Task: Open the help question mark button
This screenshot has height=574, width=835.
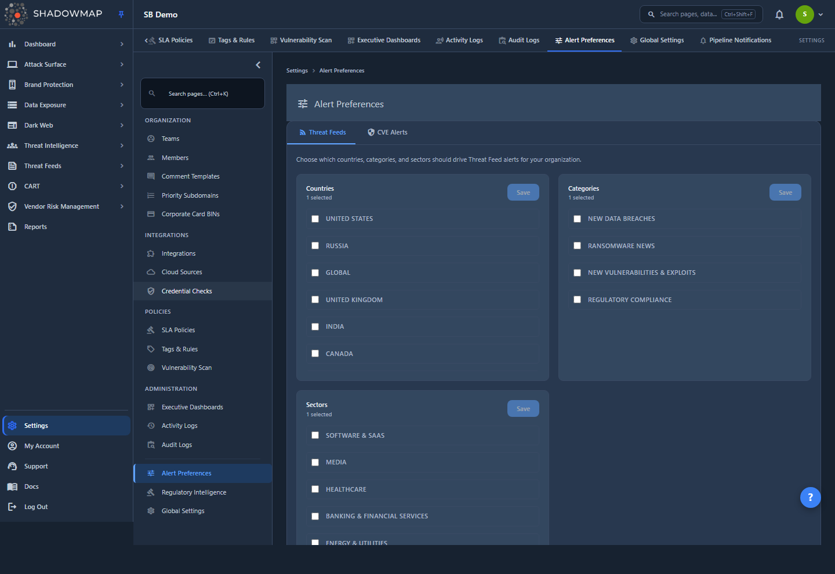Action: tap(810, 497)
